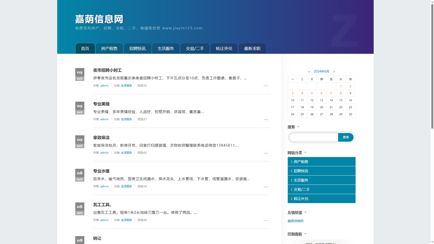Open the 招聘快讯 navigation tab
Viewport: 434px width, 244px height.
(137, 48)
